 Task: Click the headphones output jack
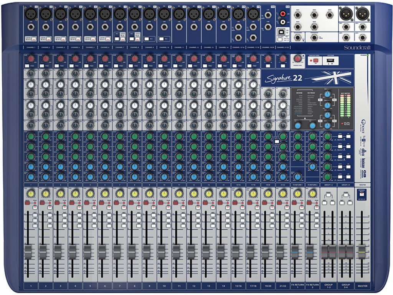pyautogui.click(x=298, y=38)
